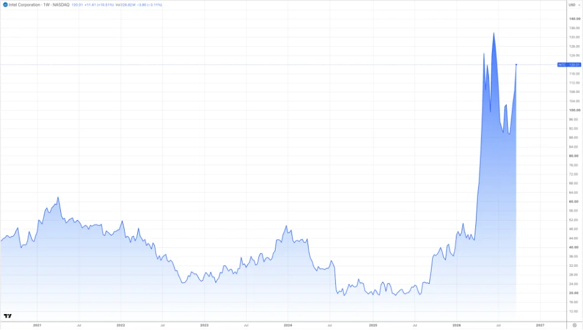
Task: Click the 12.00 price scale label
Action: pyautogui.click(x=574, y=312)
